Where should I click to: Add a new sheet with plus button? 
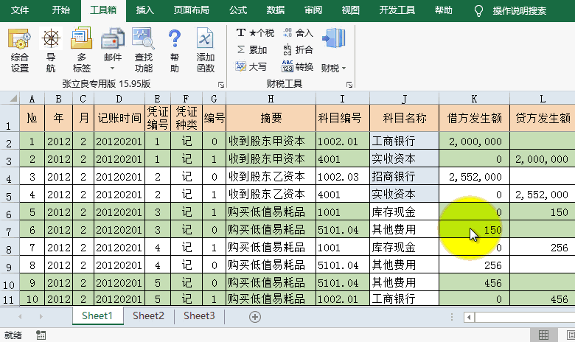pyautogui.click(x=255, y=316)
